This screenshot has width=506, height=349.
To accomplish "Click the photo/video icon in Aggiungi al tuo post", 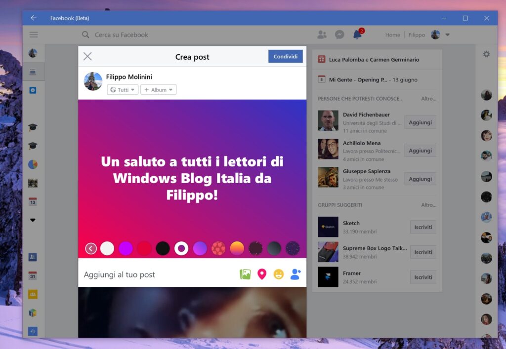I will 245,274.
